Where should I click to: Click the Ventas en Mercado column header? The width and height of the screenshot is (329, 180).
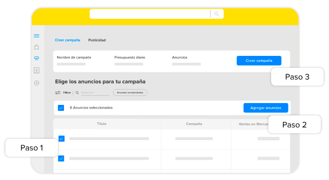[254, 124]
